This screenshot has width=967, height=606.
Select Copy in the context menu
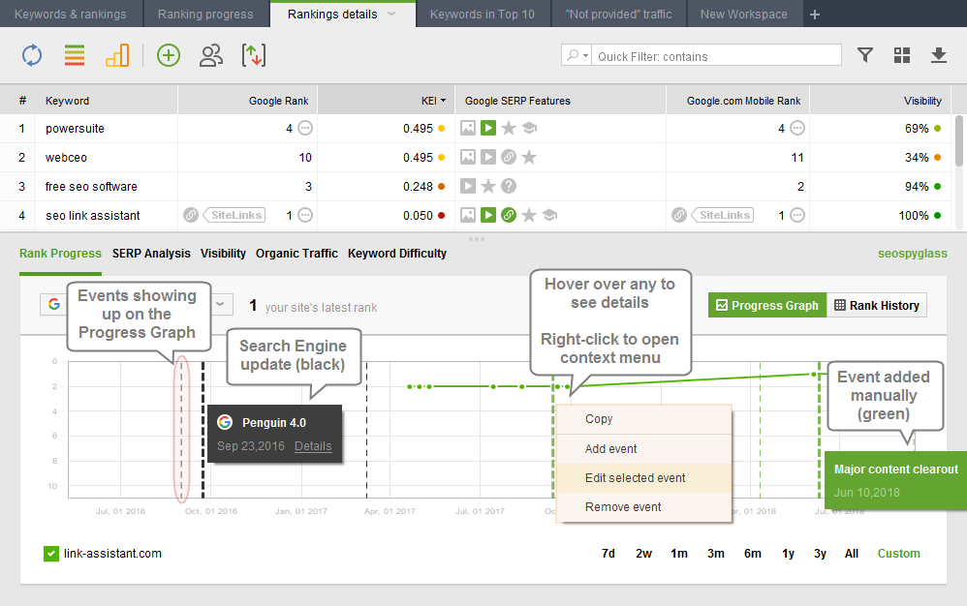tap(643, 419)
